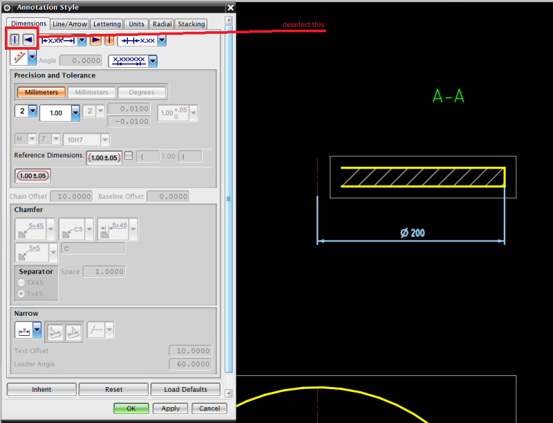Click the text orientation slanted-line icon
The width and height of the screenshot is (553, 423).
(19, 57)
